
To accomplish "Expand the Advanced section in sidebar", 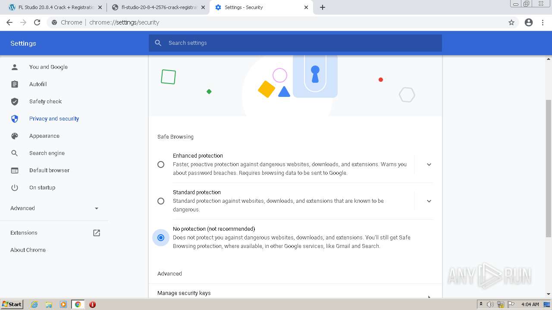I will (54, 208).
